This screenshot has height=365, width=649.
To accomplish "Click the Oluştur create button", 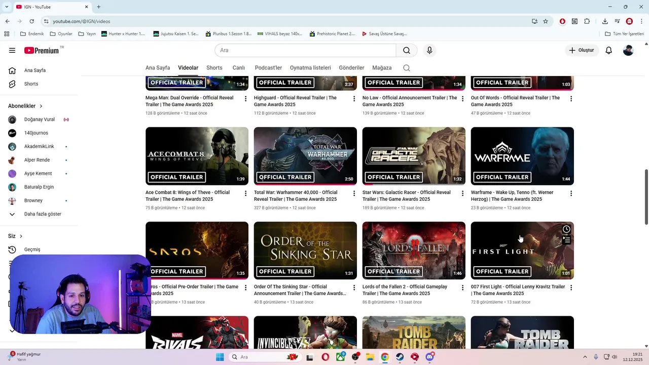I will [x=582, y=50].
